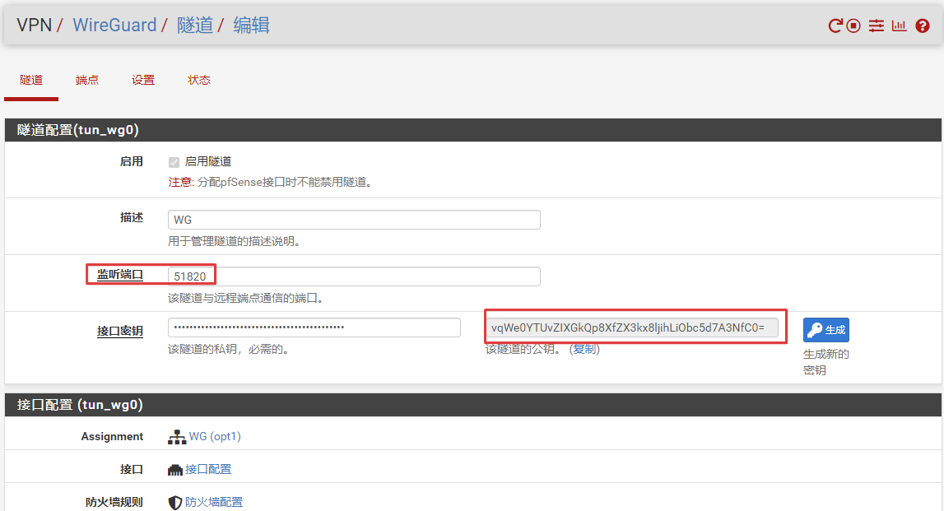Focus the 监听端口 input field

point(354,276)
